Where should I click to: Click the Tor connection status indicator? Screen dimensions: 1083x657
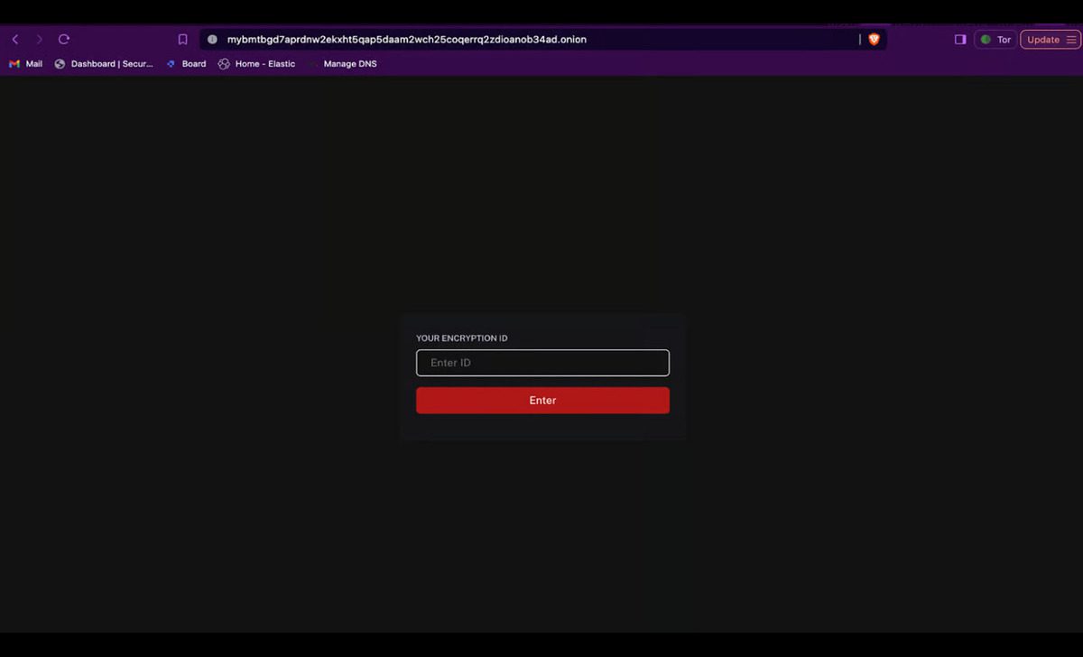coord(995,40)
